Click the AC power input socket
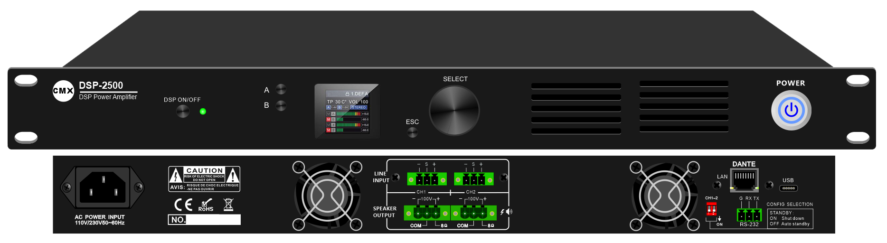Screen dimensions: 887x243 coord(102,187)
